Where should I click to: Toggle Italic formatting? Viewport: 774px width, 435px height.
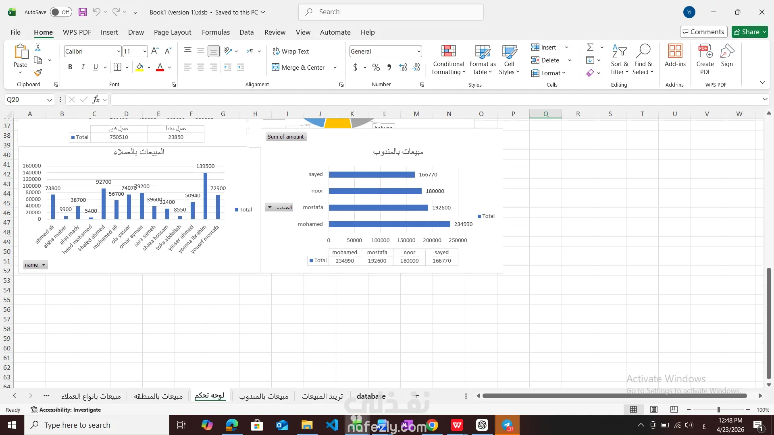tap(83, 67)
